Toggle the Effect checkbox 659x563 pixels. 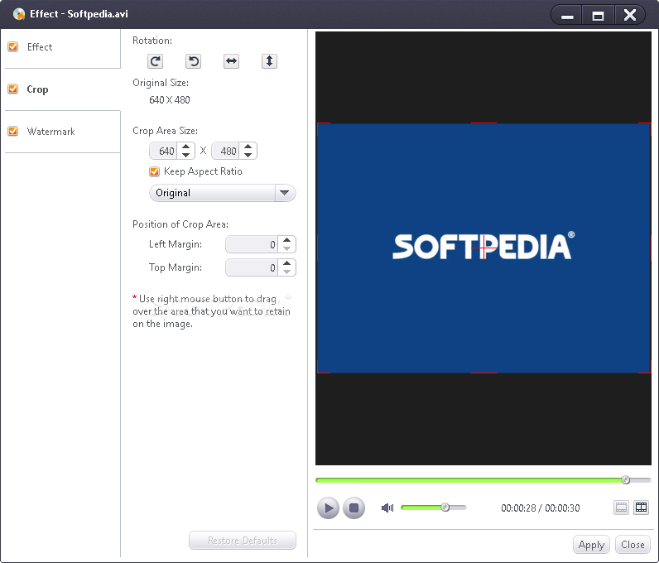[x=13, y=46]
